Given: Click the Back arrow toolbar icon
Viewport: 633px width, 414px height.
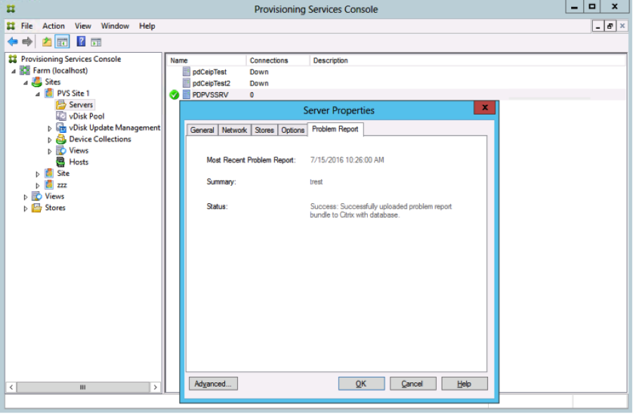Looking at the screenshot, I should pos(12,41).
